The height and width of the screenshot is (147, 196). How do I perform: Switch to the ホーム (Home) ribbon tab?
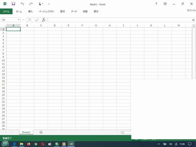pos(19,11)
